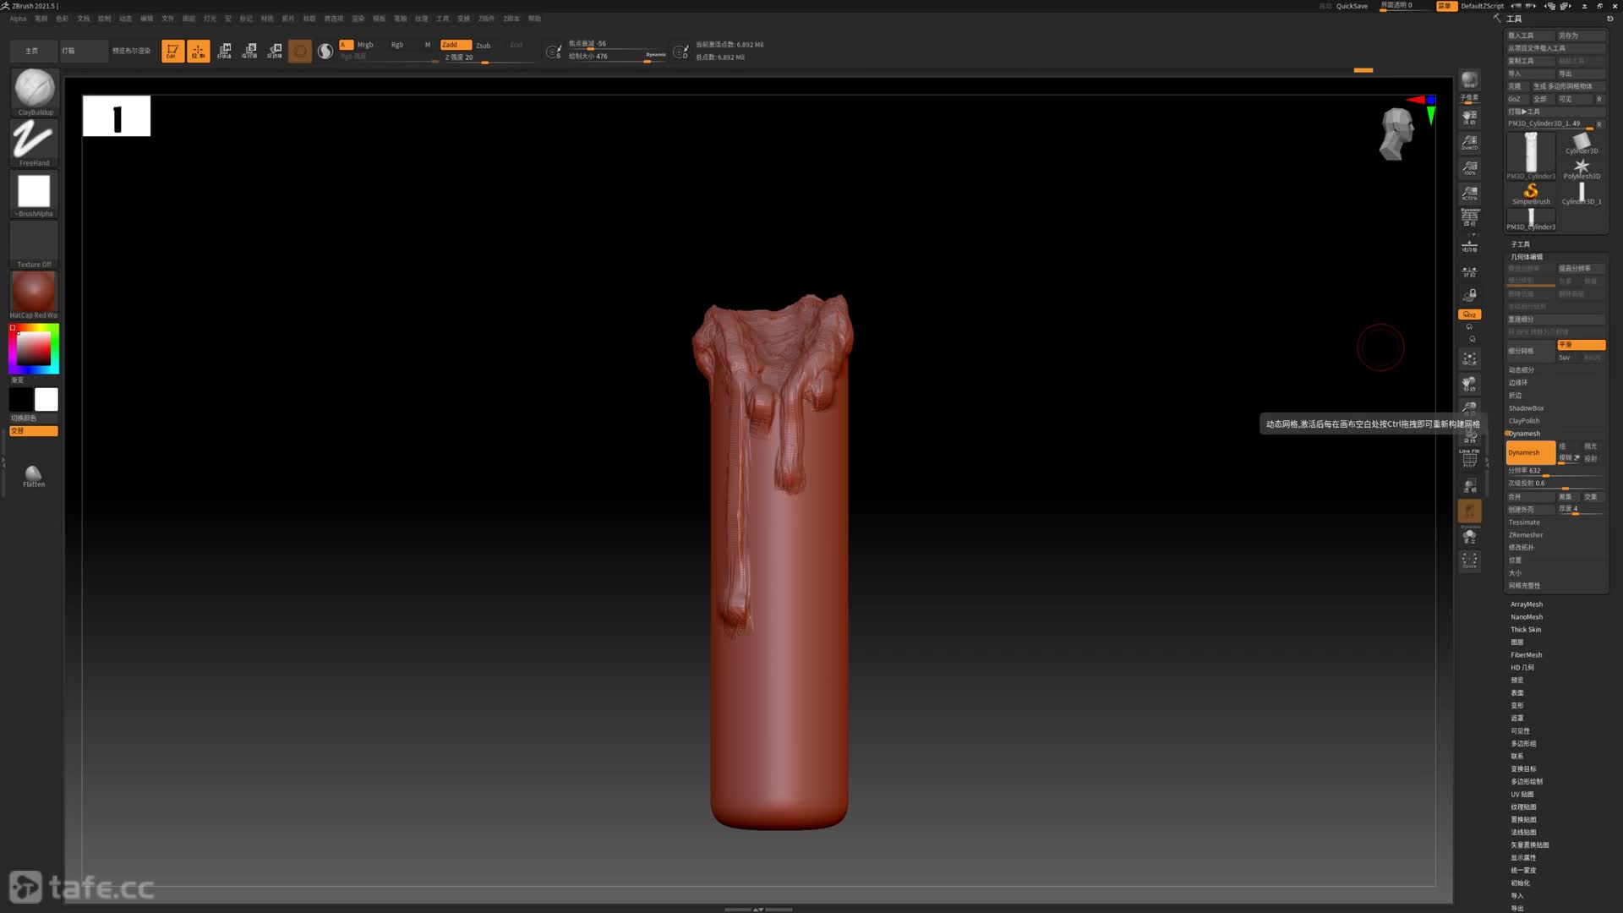The height and width of the screenshot is (913, 1623).
Task: Expand the ArrayMesh section
Action: 1527,604
